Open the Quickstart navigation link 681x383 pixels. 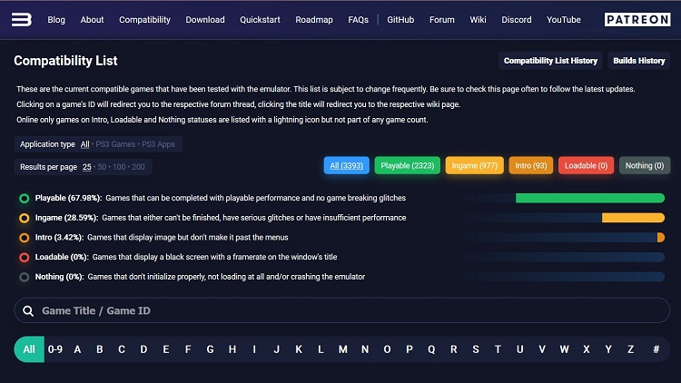click(259, 19)
